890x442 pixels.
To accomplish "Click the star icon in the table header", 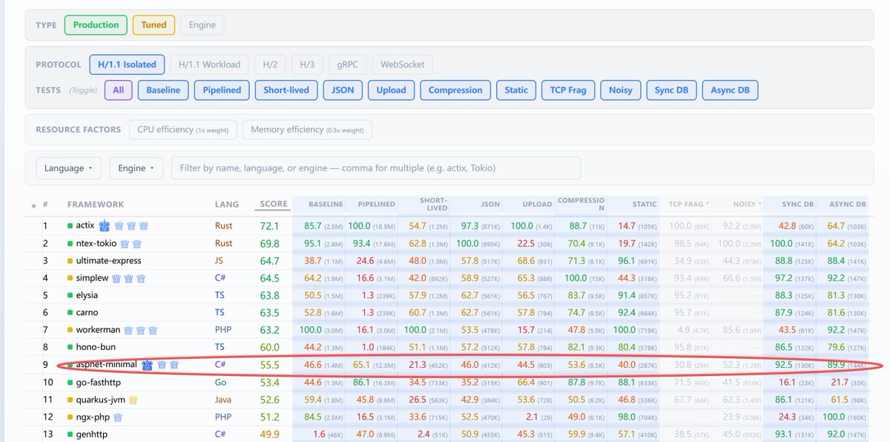I will [33, 205].
